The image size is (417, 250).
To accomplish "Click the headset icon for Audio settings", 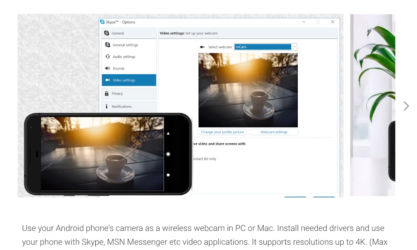I will pos(108,57).
